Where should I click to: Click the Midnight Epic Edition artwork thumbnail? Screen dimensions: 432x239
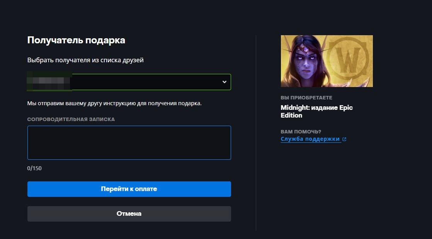[x=327, y=61]
